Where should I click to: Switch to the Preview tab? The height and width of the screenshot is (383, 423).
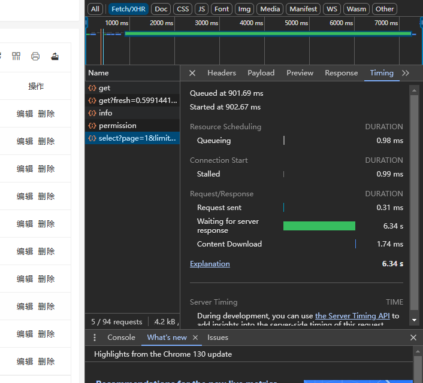pyautogui.click(x=300, y=73)
